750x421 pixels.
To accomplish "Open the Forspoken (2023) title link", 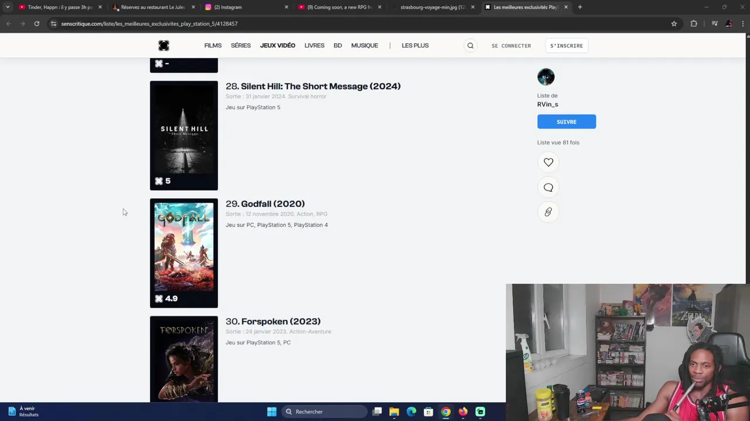I will (281, 322).
